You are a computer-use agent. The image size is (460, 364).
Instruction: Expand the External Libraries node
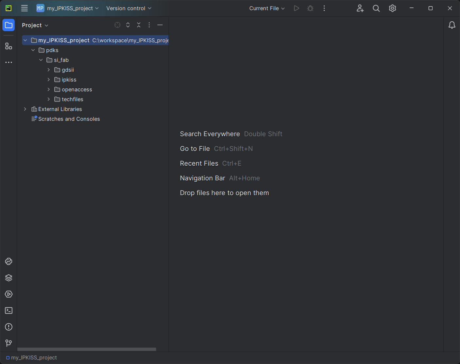(25, 109)
